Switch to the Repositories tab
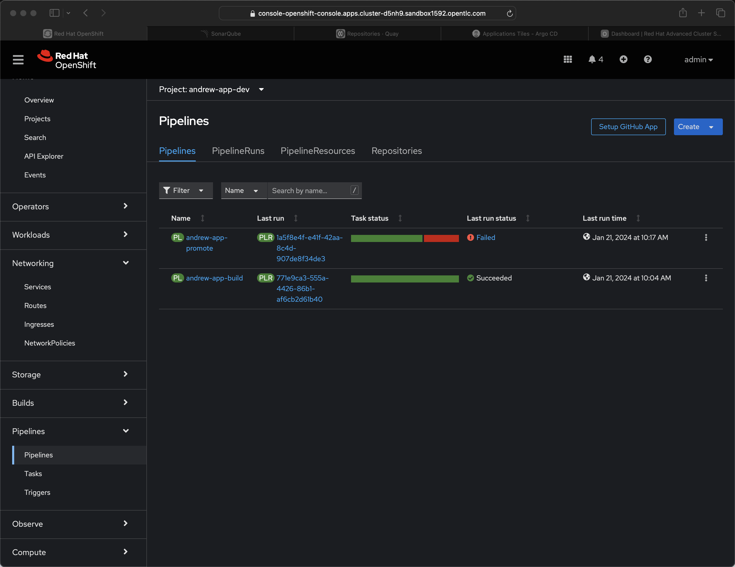735x567 pixels. 396,151
